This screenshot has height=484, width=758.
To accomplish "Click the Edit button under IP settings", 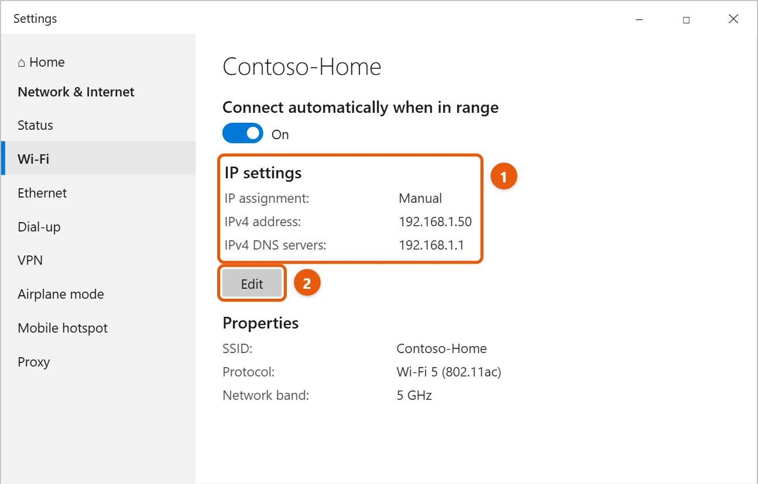I will point(252,284).
